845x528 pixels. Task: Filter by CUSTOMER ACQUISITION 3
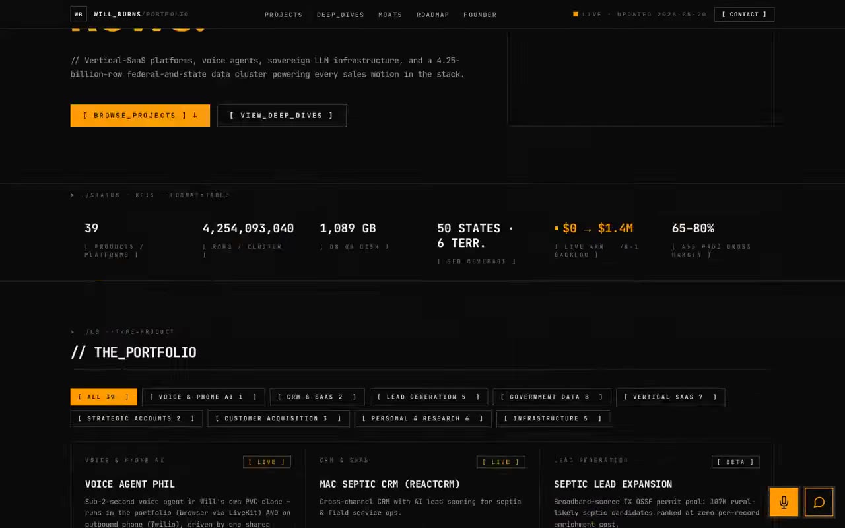[279, 418]
